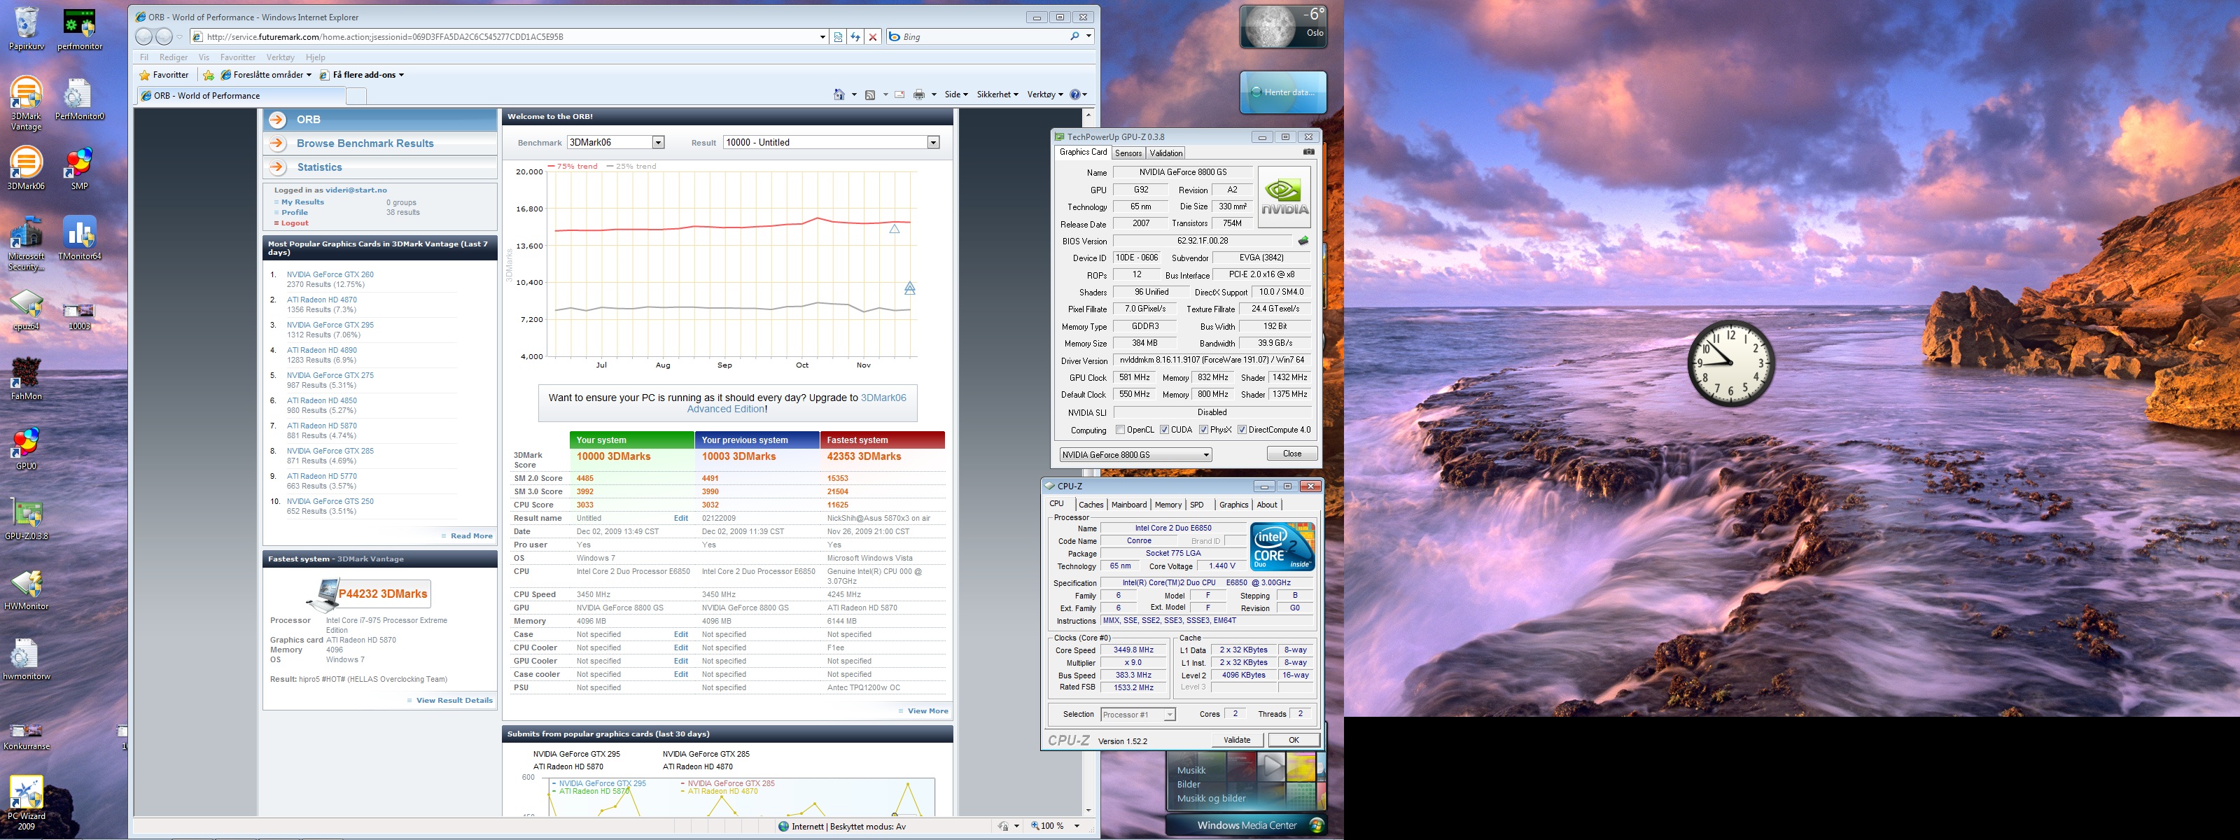This screenshot has width=2240, height=840.
Task: Open the Statistics link in ORB sidebar
Action: 319,167
